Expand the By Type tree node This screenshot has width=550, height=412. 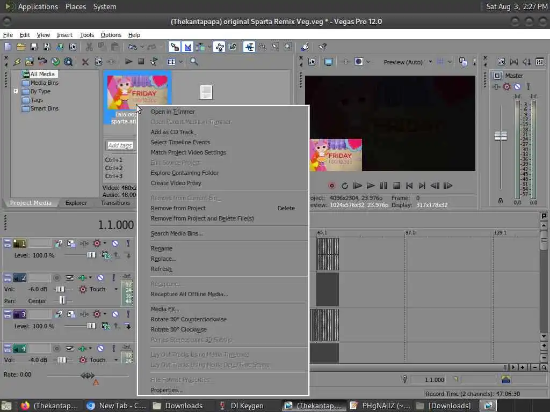point(16,91)
